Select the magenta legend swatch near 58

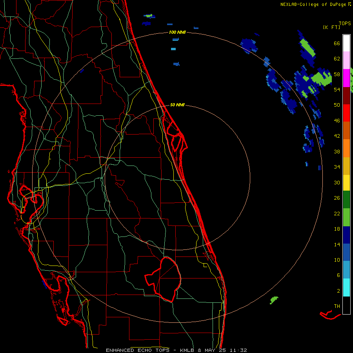[346, 78]
